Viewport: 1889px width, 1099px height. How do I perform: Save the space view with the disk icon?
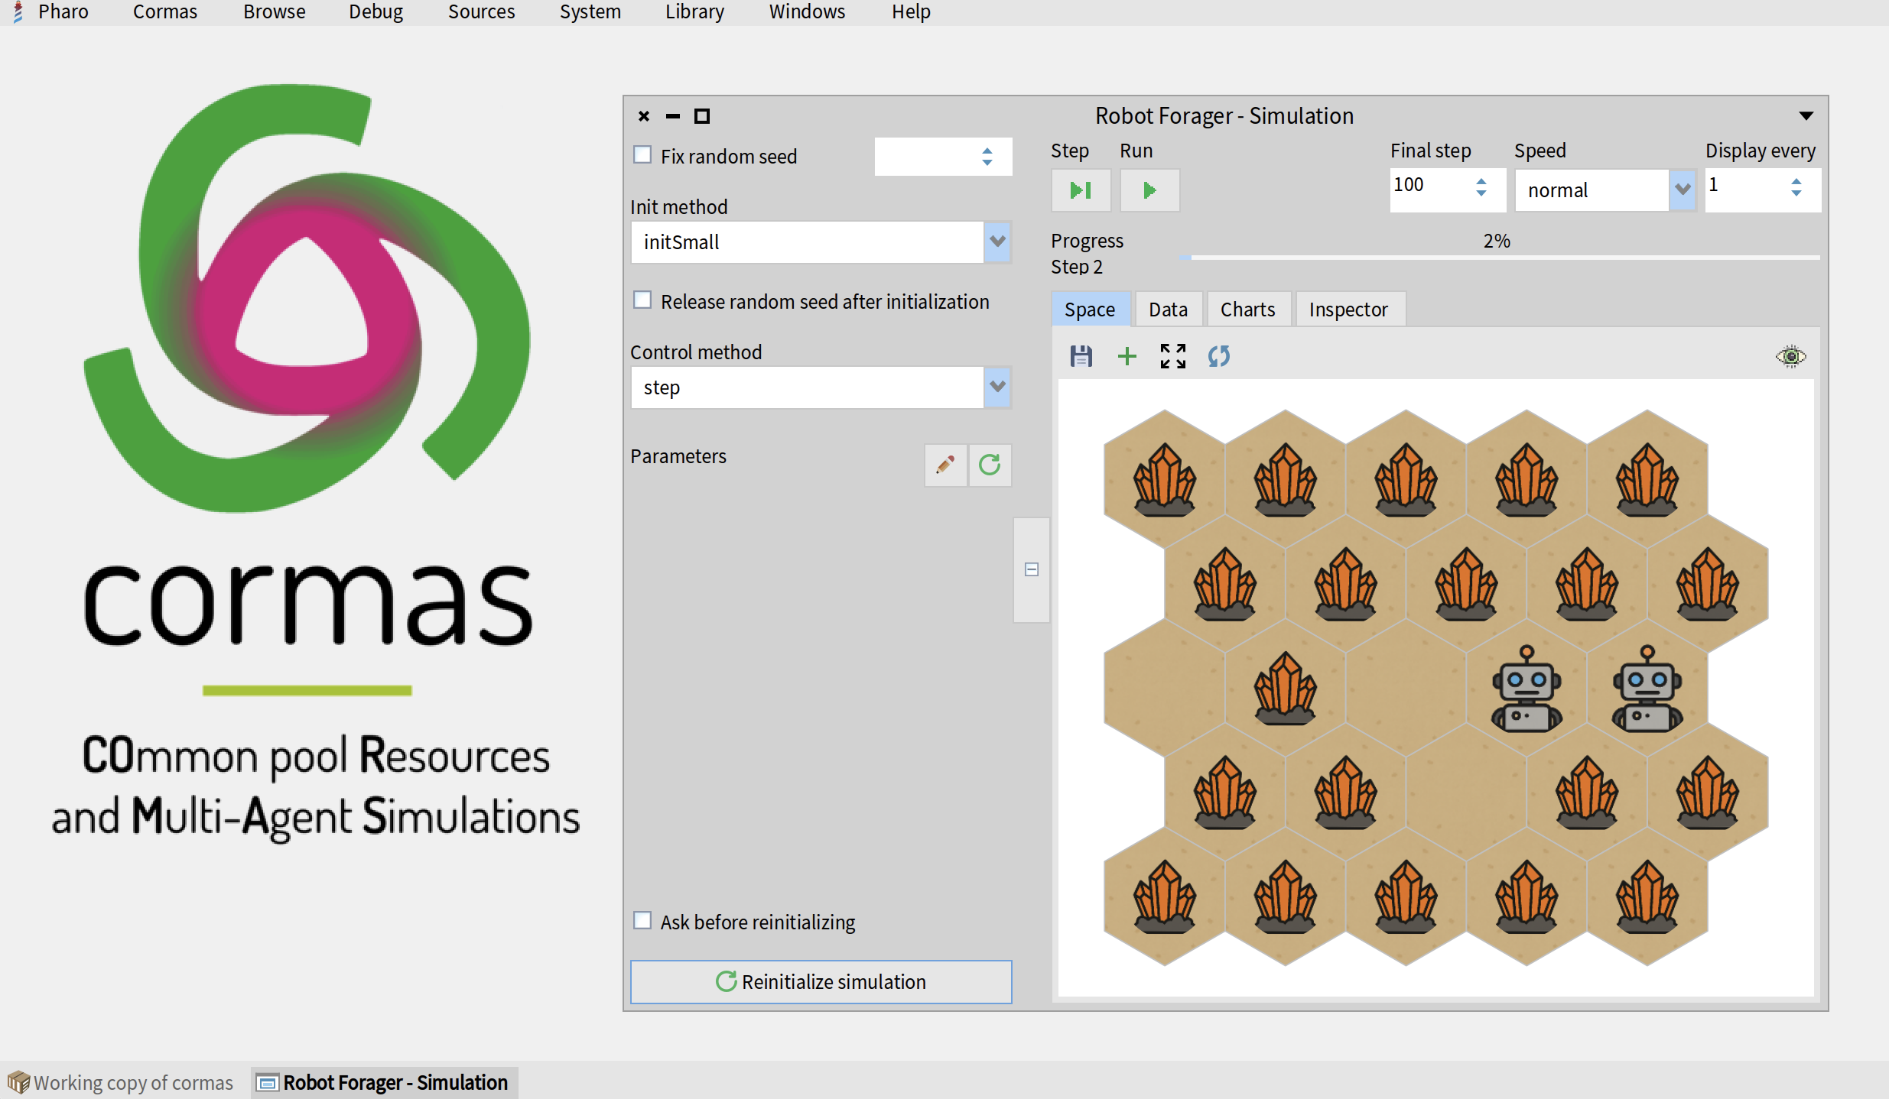1081,356
